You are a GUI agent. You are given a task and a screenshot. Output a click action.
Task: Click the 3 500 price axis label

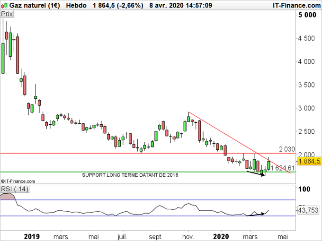(306, 85)
